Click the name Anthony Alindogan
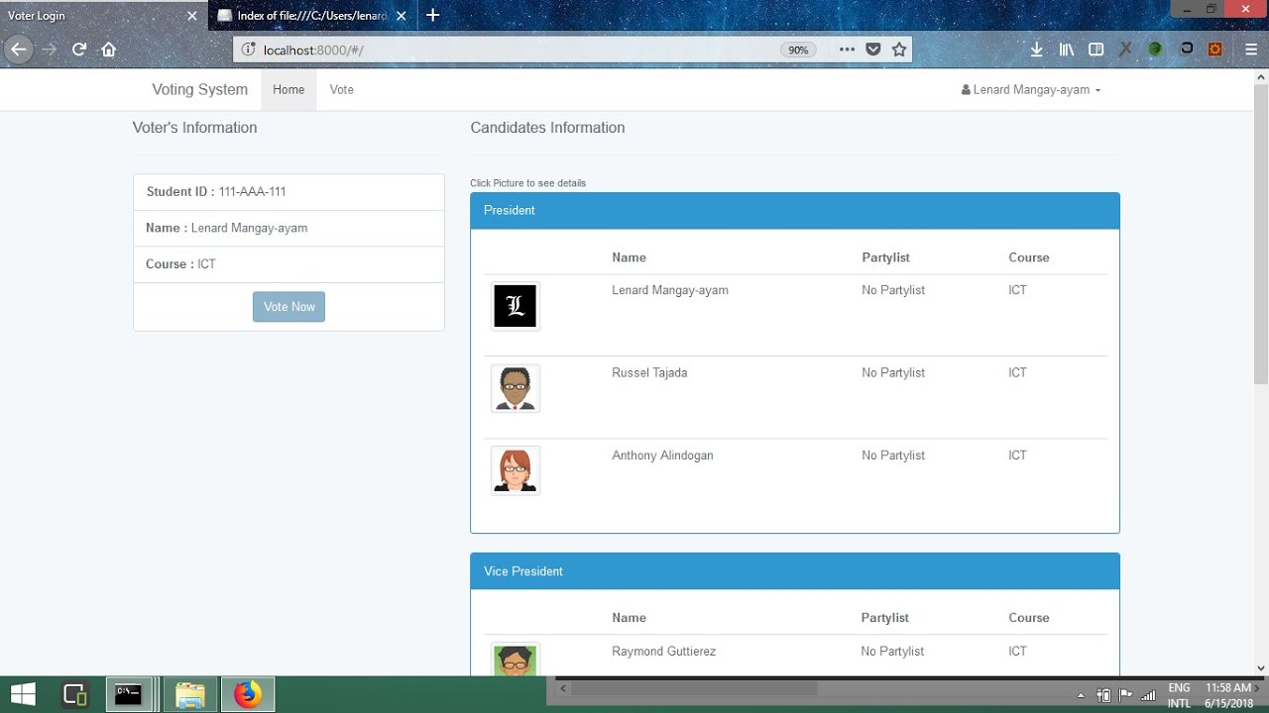The width and height of the screenshot is (1269, 713). pyautogui.click(x=662, y=456)
